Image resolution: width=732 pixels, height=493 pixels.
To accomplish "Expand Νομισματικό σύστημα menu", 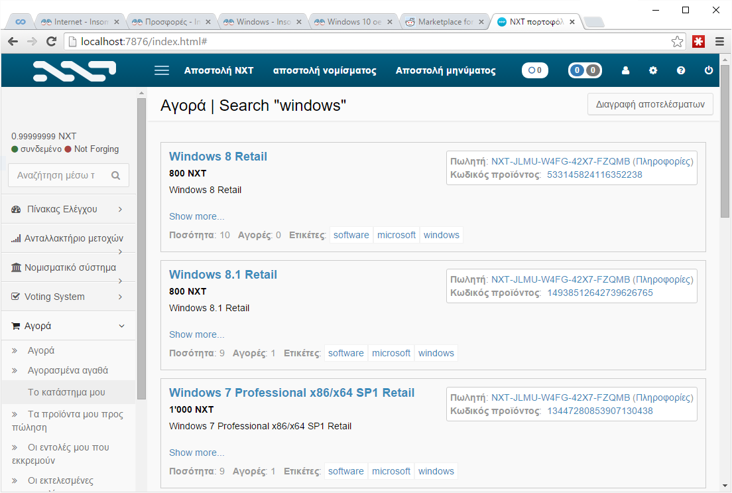I will (x=69, y=268).
